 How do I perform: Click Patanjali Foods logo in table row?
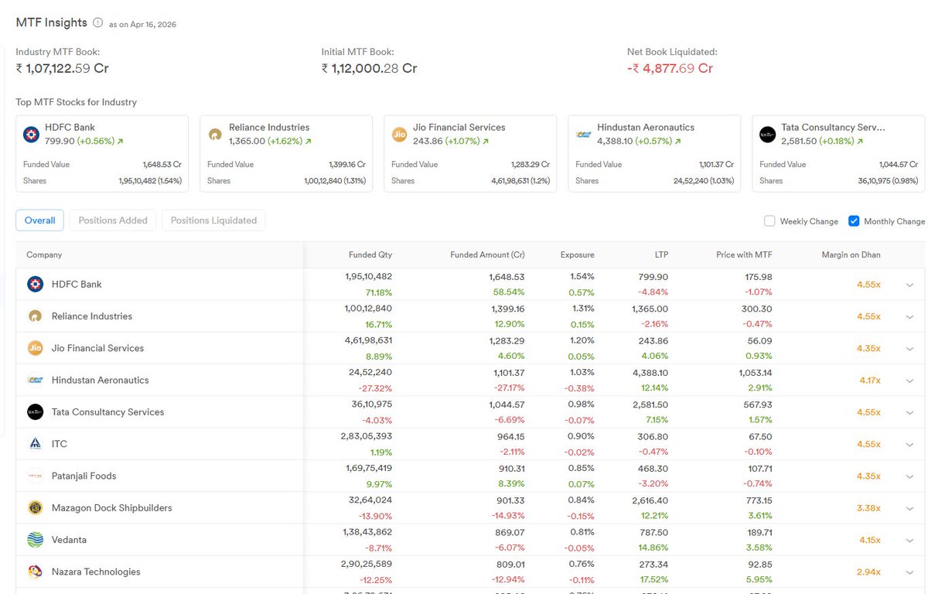[35, 476]
